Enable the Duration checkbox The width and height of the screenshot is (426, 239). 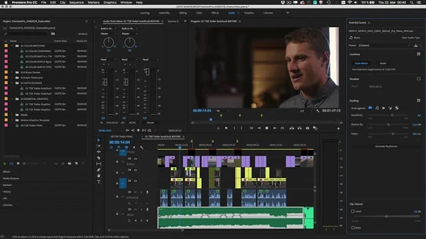pyautogui.click(x=418, y=78)
